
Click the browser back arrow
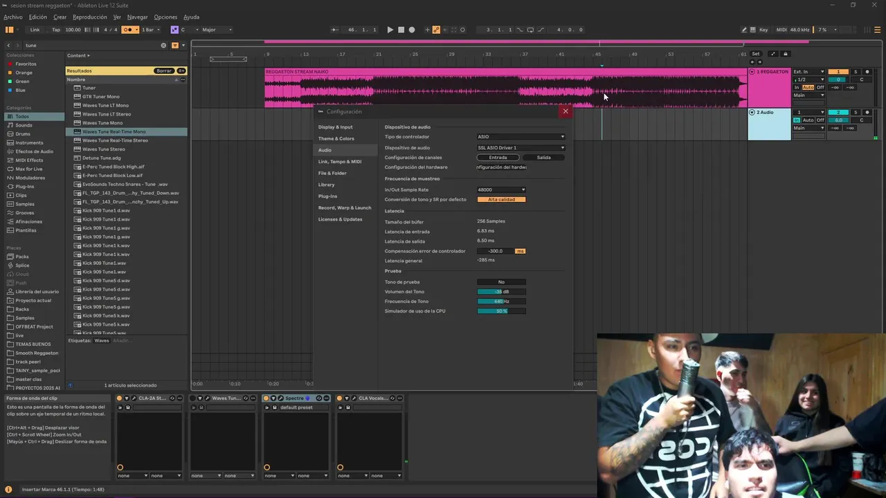pos(8,46)
